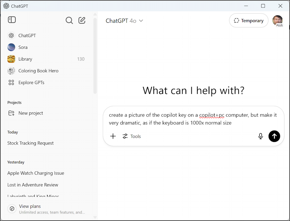Open Apple Watch Charging Issue chat

35,173
